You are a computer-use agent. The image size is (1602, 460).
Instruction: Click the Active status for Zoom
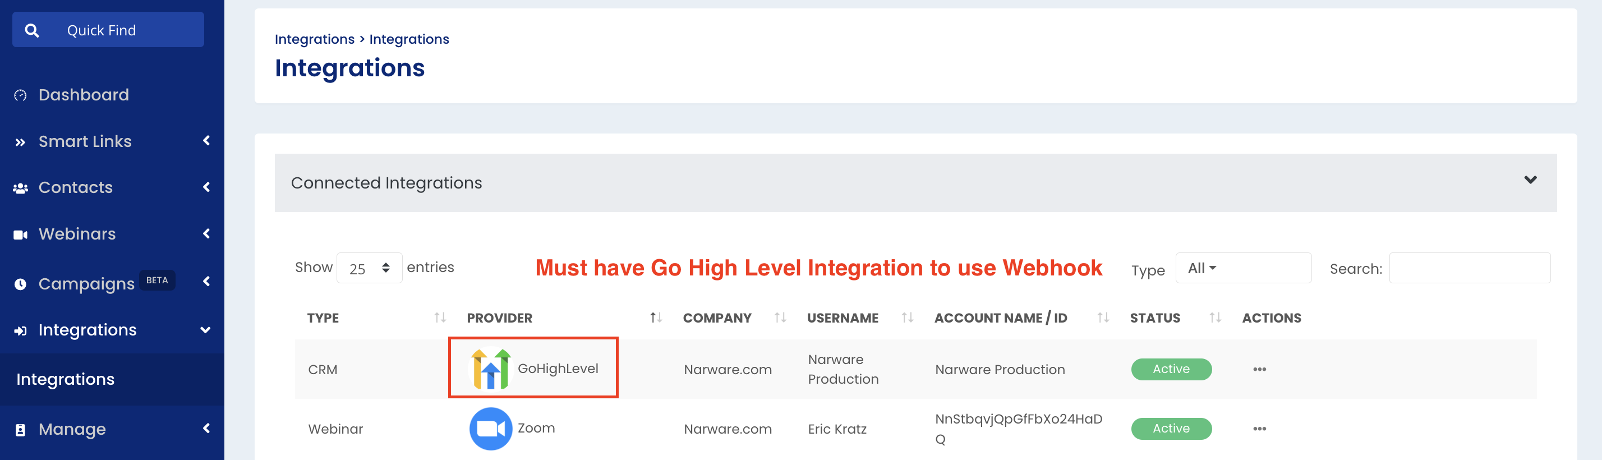pos(1171,428)
